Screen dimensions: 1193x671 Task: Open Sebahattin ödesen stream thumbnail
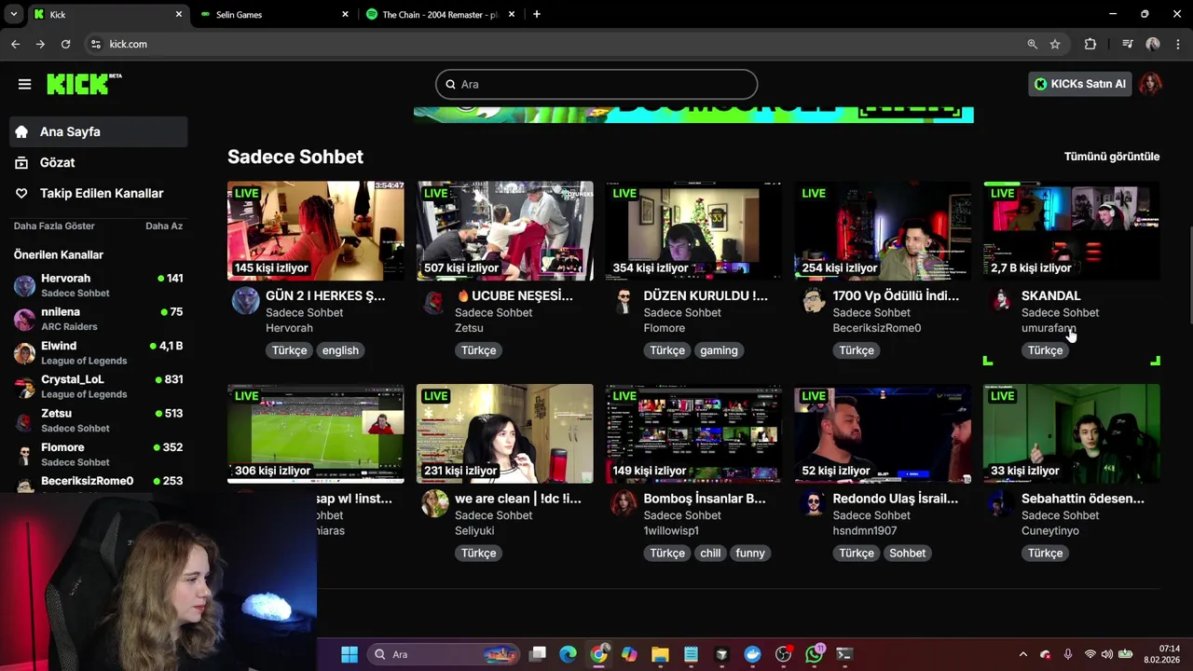pyautogui.click(x=1072, y=433)
